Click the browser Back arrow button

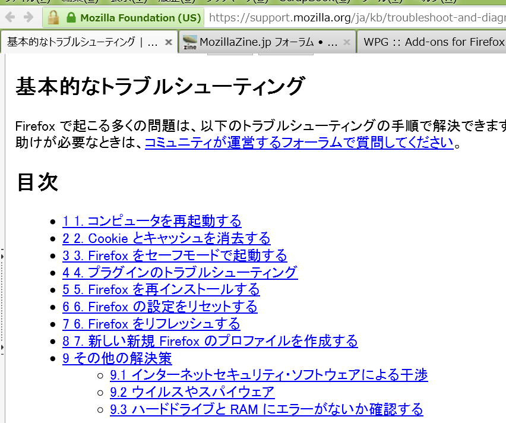coord(11,17)
